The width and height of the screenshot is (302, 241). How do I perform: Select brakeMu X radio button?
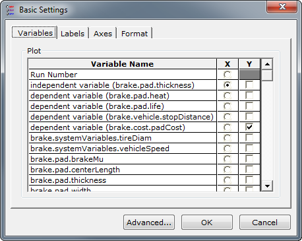(x=227, y=159)
